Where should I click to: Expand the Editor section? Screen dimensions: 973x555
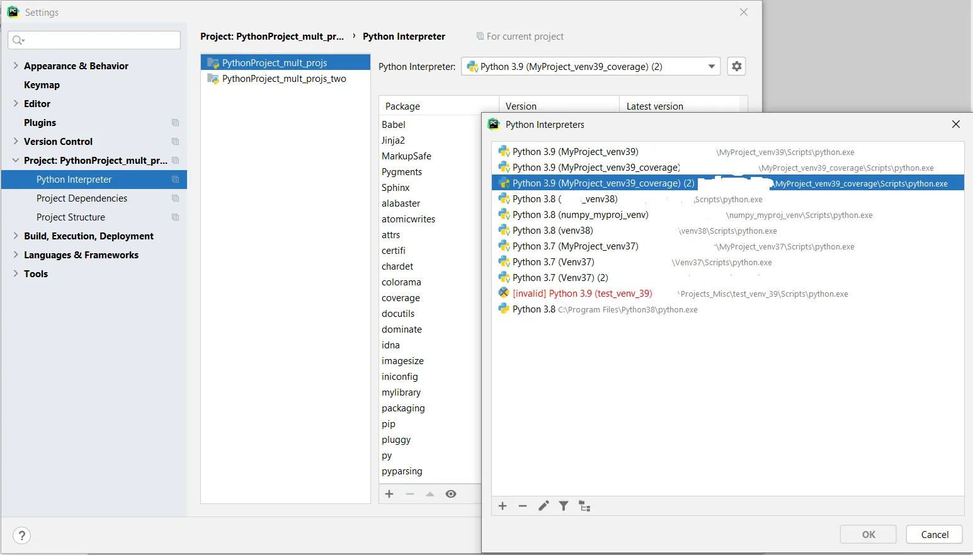point(16,103)
